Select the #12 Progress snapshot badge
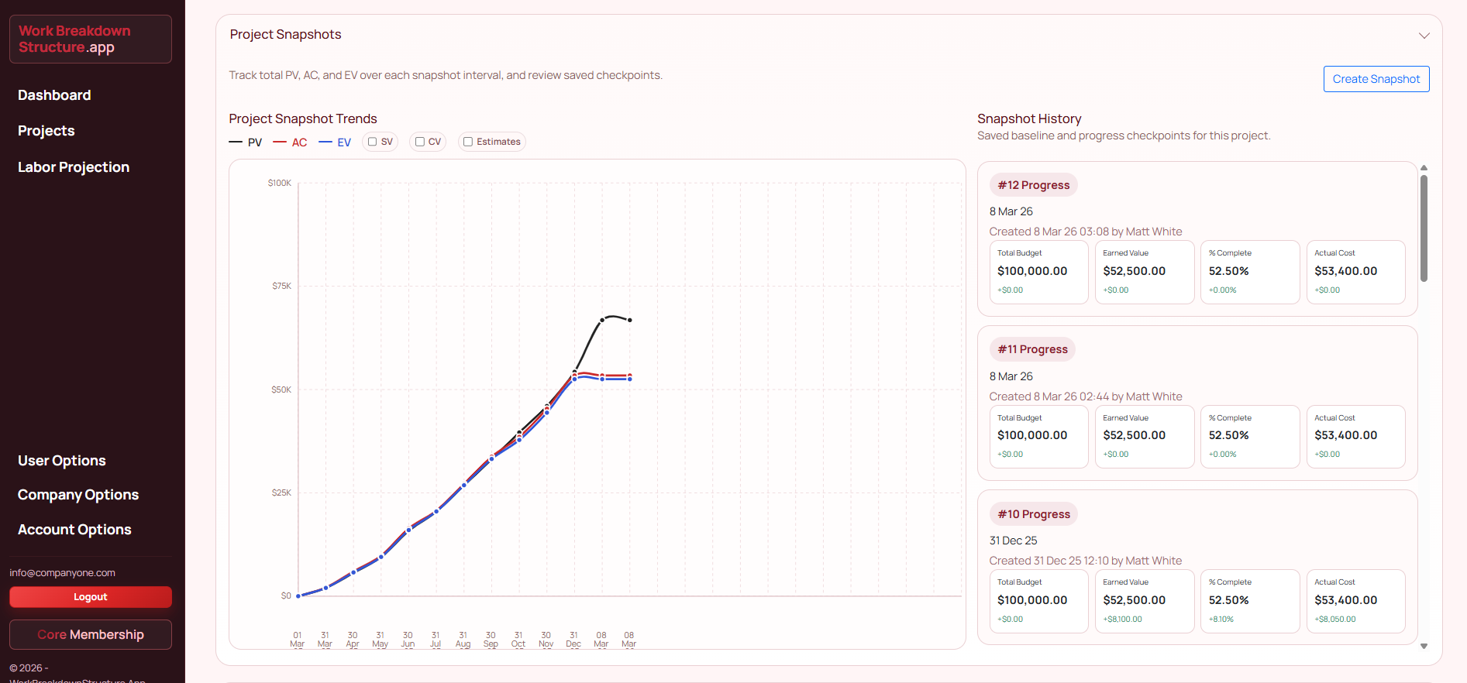 coord(1033,185)
